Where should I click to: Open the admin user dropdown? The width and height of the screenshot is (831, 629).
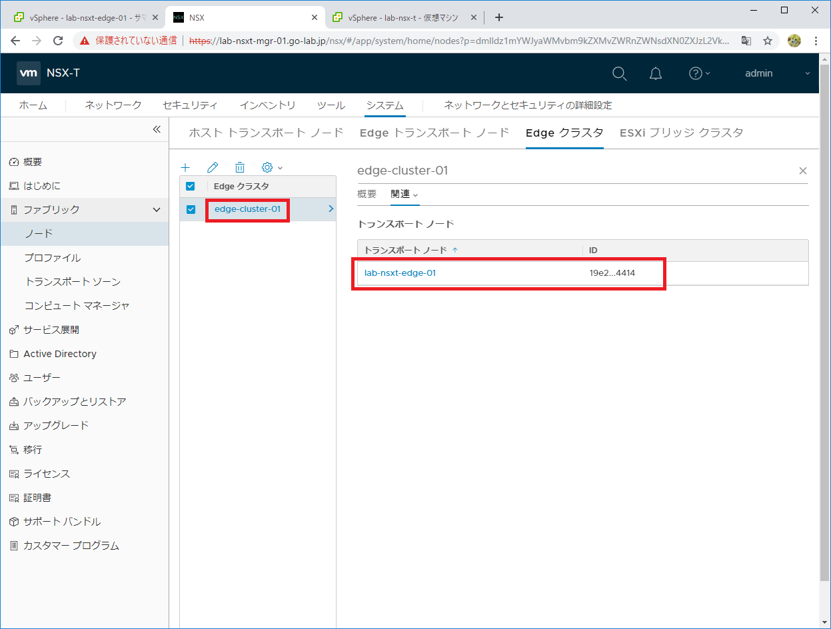pyautogui.click(x=777, y=73)
